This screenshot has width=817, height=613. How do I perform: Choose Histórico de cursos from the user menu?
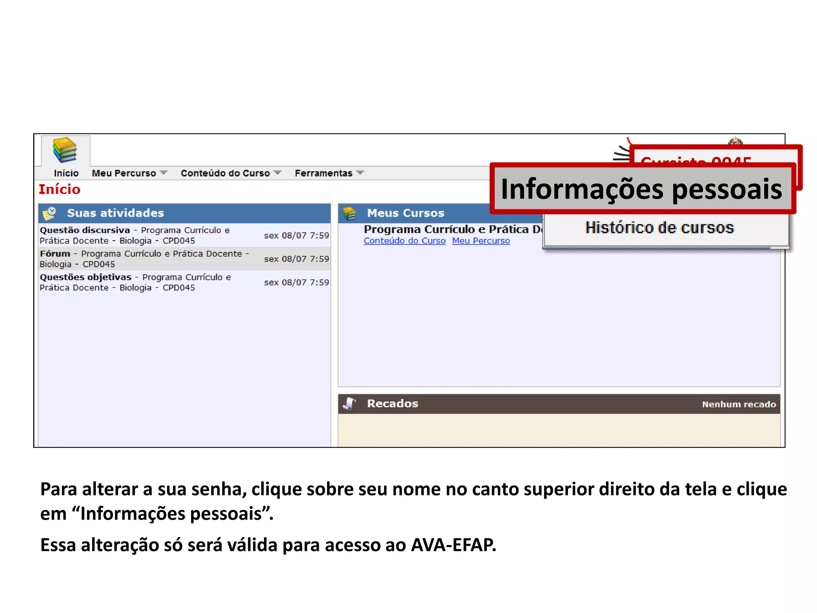660,228
